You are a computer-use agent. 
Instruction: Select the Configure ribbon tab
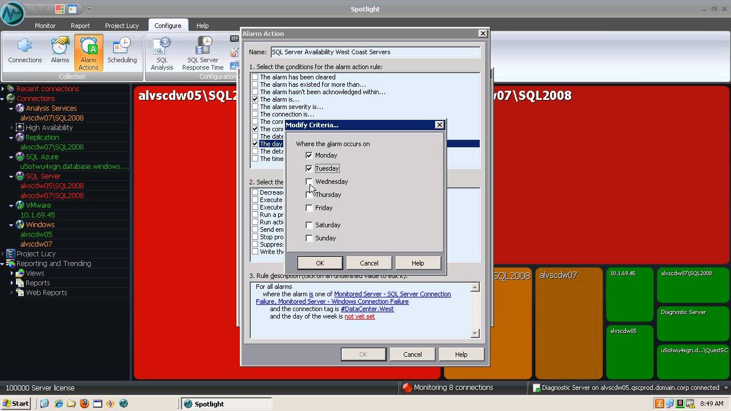click(x=167, y=26)
